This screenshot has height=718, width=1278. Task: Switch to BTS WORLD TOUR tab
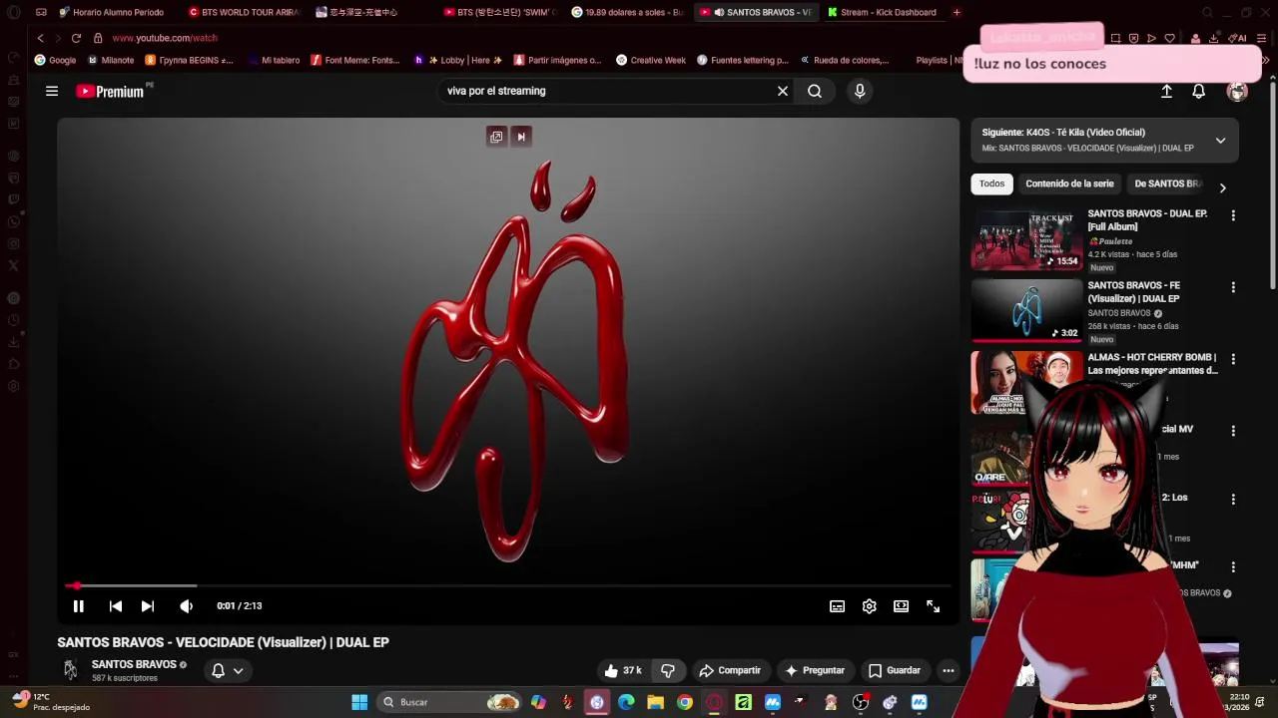[245, 12]
